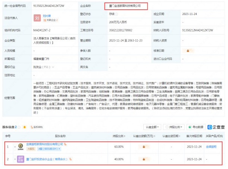Select the region value 福建省厦门市
Viewport: 228px width, 169px height.
tap(41, 59)
